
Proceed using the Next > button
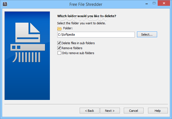click(x=110, y=111)
